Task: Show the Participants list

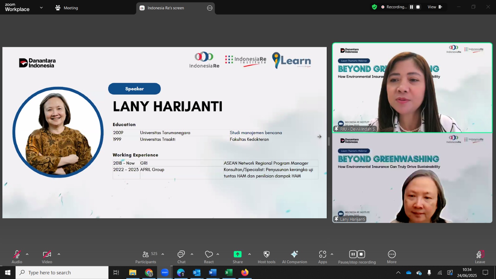Action: tap(146, 257)
